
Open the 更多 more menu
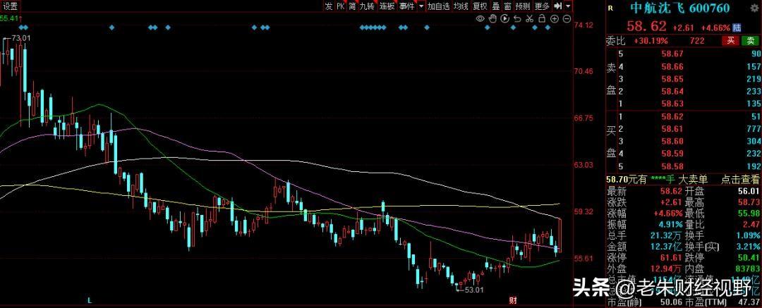click(542, 6)
